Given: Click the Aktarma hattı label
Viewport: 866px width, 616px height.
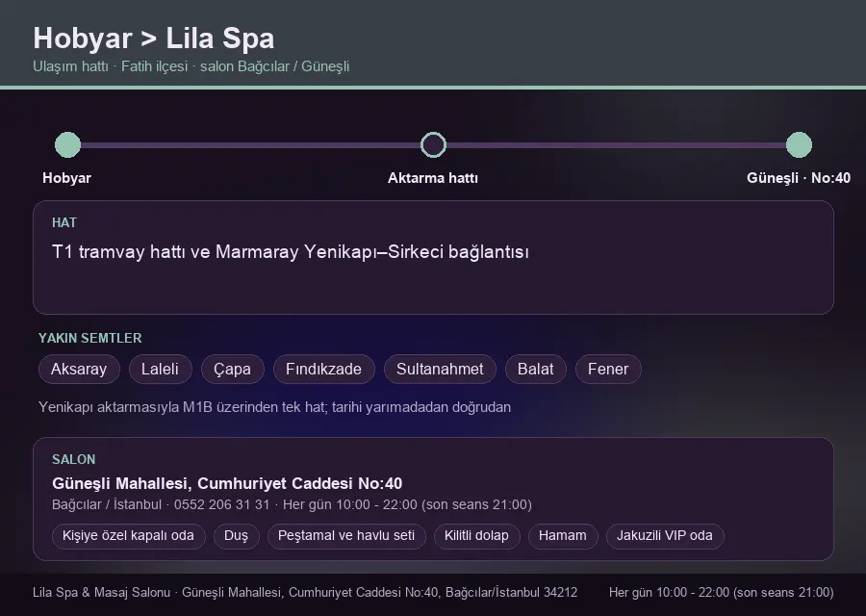Looking at the screenshot, I should point(433,178).
